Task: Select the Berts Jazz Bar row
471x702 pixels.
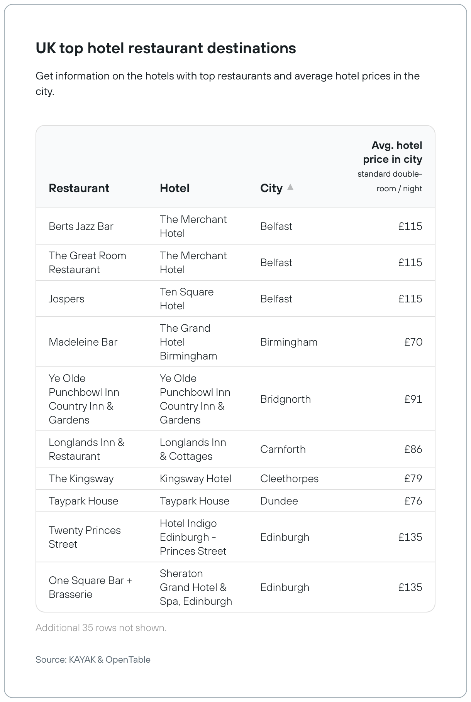Action: tap(235, 226)
